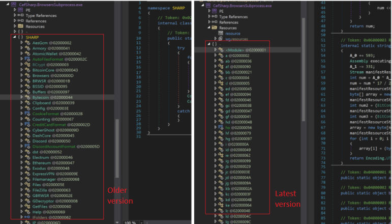Image resolution: width=392 pixels, height=224 pixels.
Task: Click the class icon beside Browsers
Action: tap(27, 75)
